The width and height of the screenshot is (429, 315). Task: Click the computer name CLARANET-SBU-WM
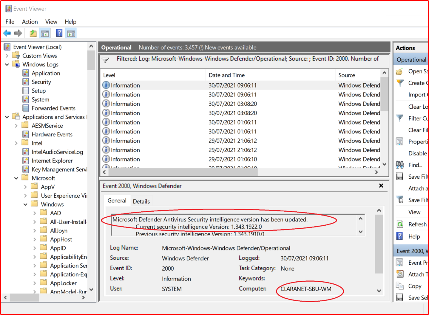point(306,289)
